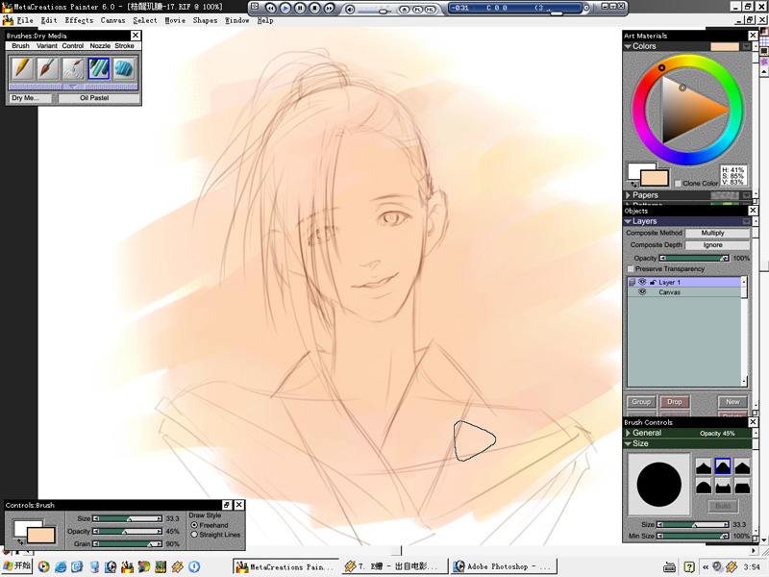Image resolution: width=769 pixels, height=577 pixels.
Task: Collapse the Layers section
Action: [x=628, y=221]
